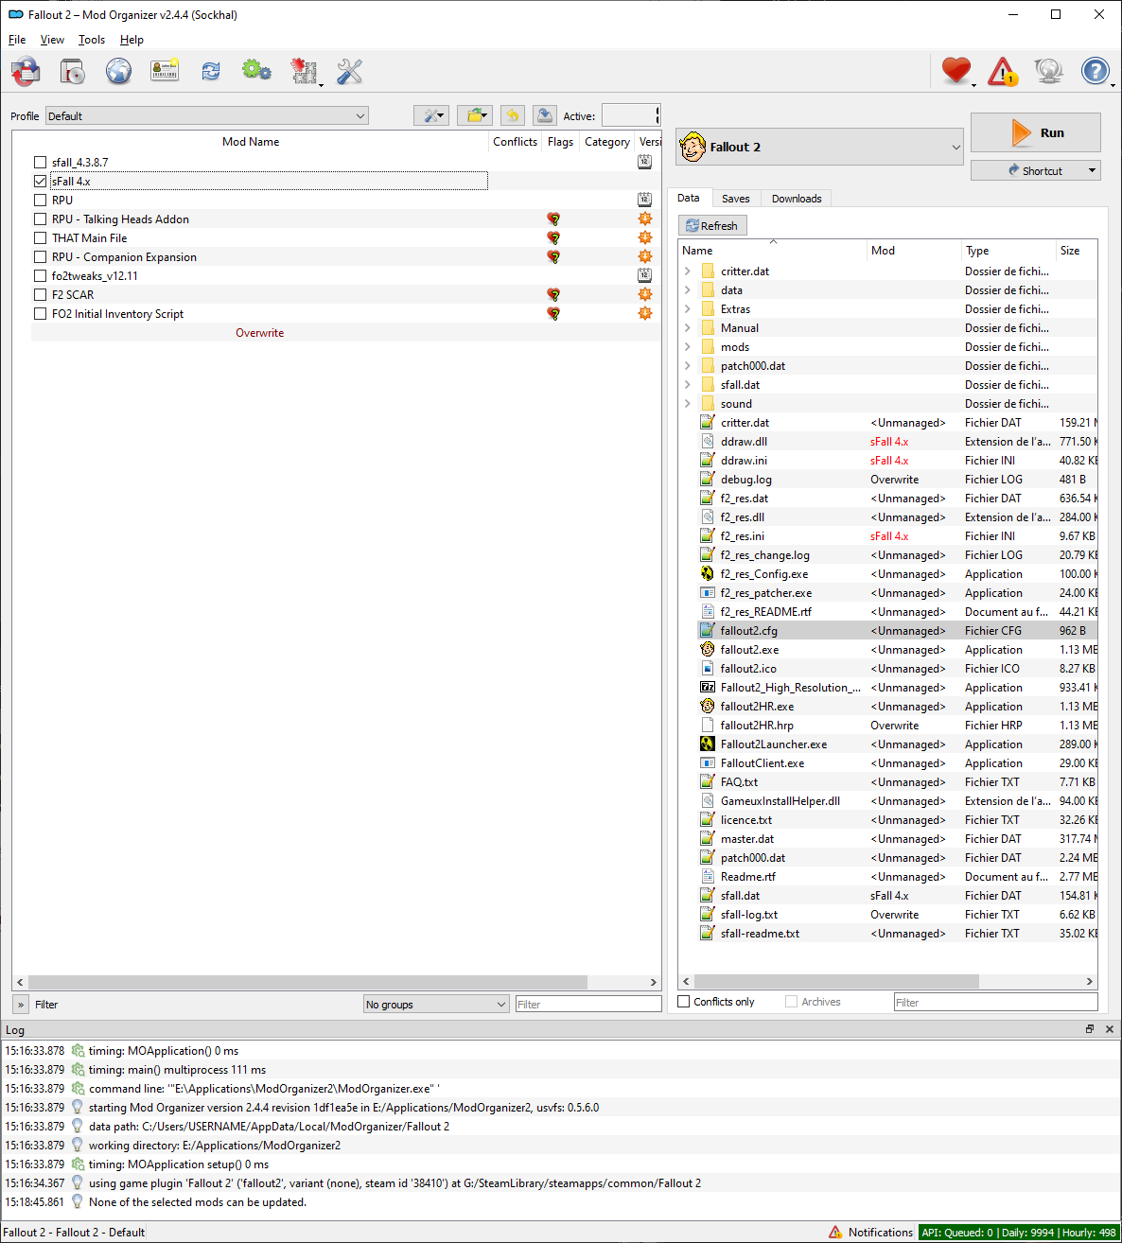The image size is (1122, 1243).
Task: Click the toolbar Refresh arrows icon
Action: [x=210, y=71]
